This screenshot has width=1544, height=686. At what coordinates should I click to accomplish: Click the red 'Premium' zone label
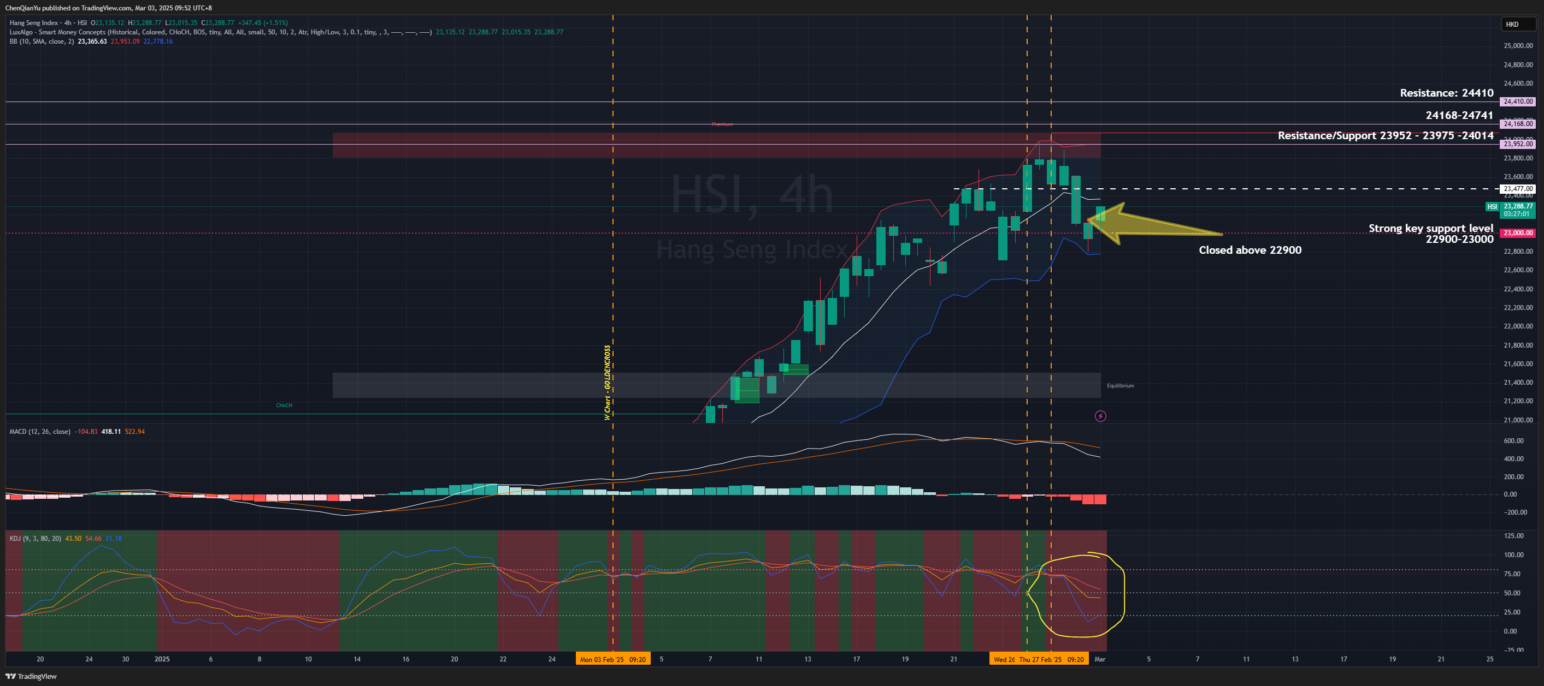point(722,124)
